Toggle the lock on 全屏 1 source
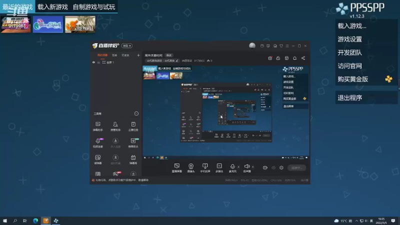 pyautogui.click(x=98, y=62)
